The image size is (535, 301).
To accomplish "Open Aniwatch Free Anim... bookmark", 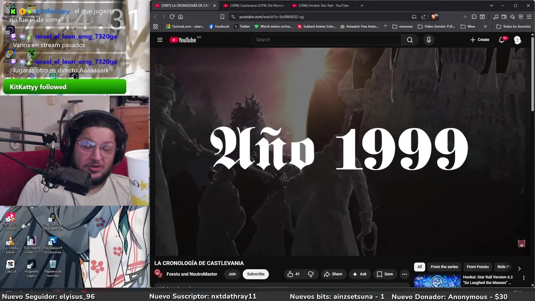I will click(x=359, y=26).
